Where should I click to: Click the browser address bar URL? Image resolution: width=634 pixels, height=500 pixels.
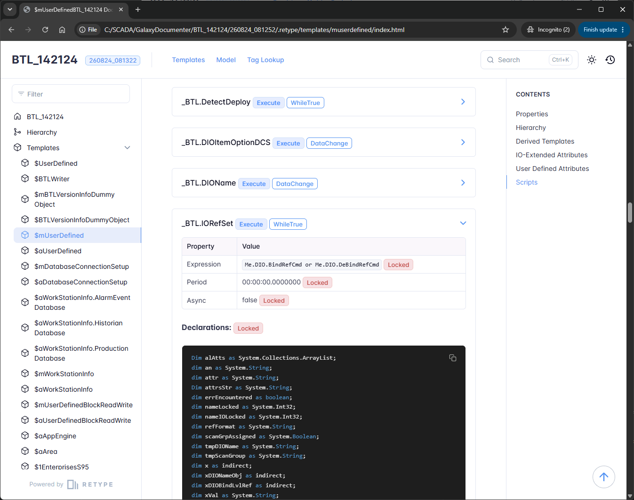click(x=254, y=30)
